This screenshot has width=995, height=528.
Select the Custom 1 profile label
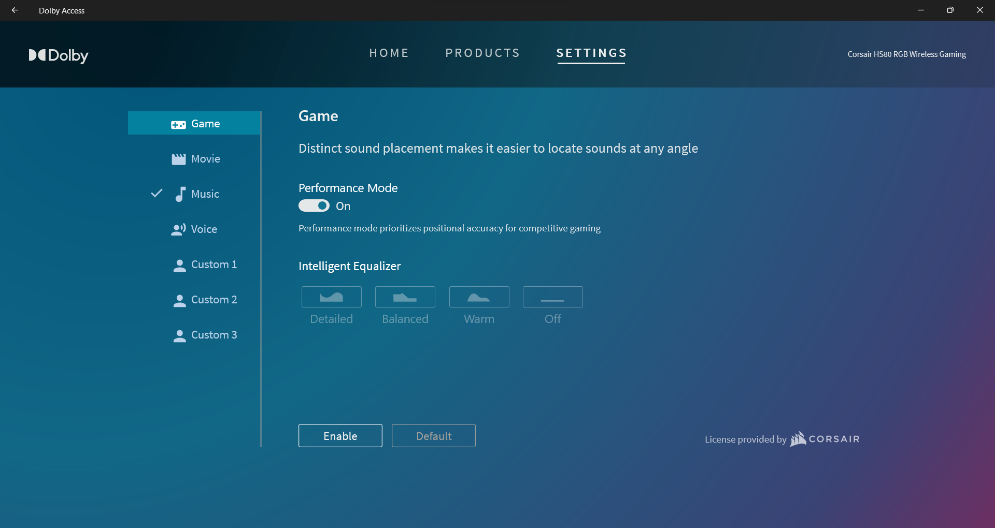coord(214,265)
